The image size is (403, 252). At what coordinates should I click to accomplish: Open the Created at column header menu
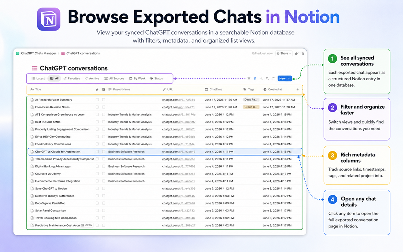click(x=273, y=89)
